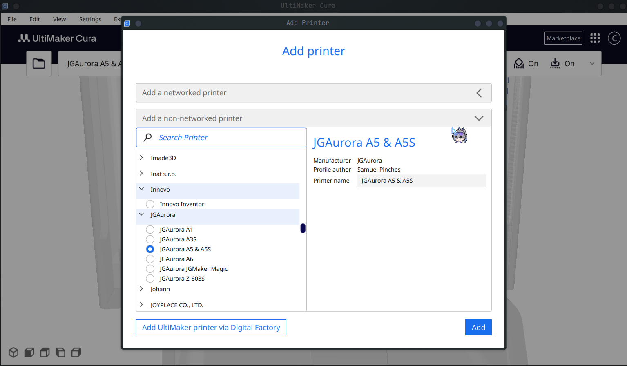Click the search magnifier icon

(147, 137)
